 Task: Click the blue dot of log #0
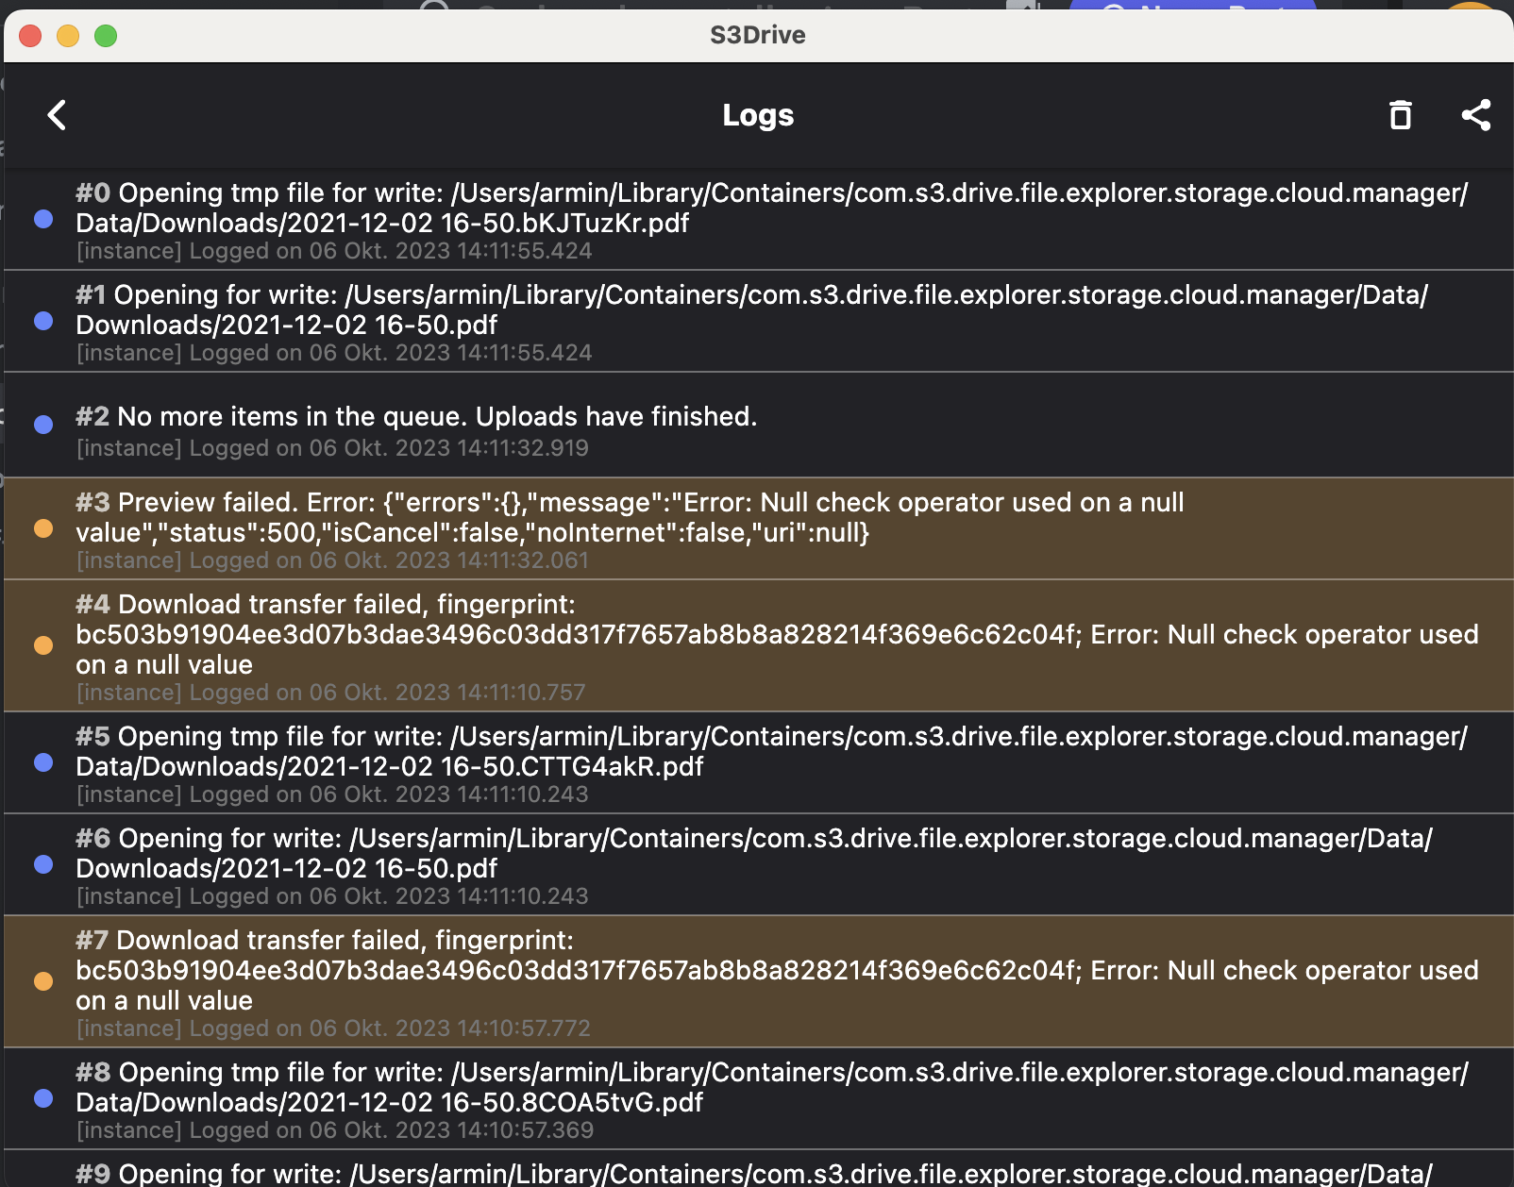point(43,219)
